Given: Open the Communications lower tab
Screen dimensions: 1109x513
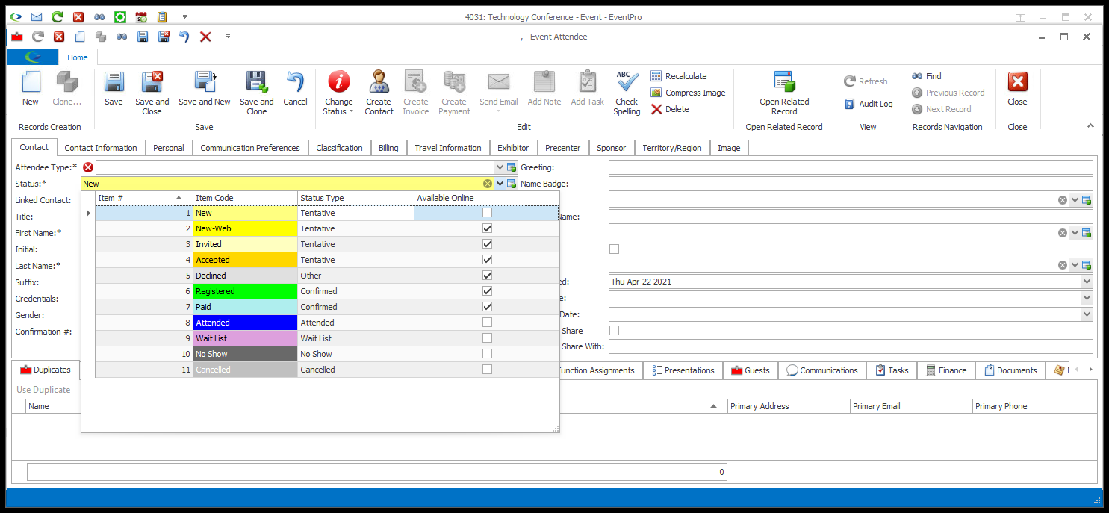Looking at the screenshot, I should 822,370.
